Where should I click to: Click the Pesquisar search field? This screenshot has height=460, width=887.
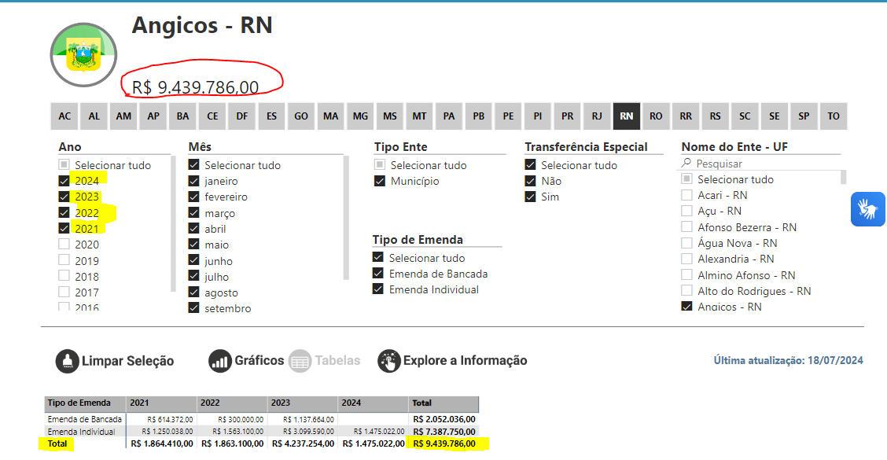coord(760,163)
